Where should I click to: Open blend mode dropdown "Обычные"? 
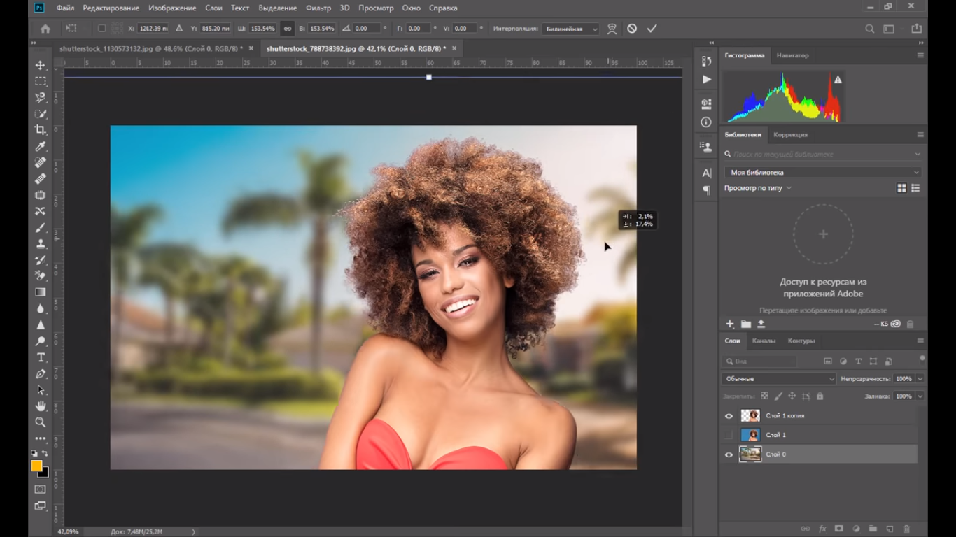[779, 379]
